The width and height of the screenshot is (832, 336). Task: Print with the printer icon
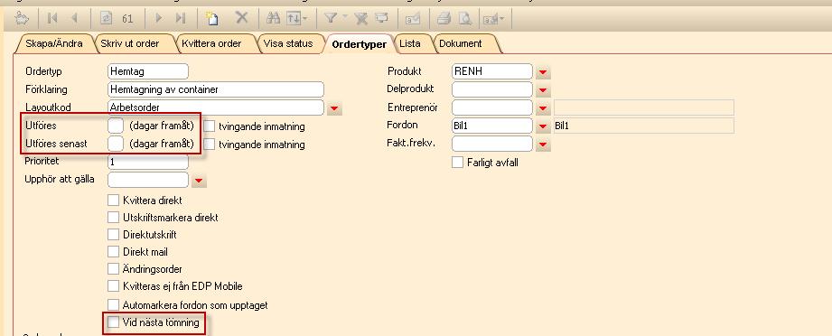coord(444,19)
